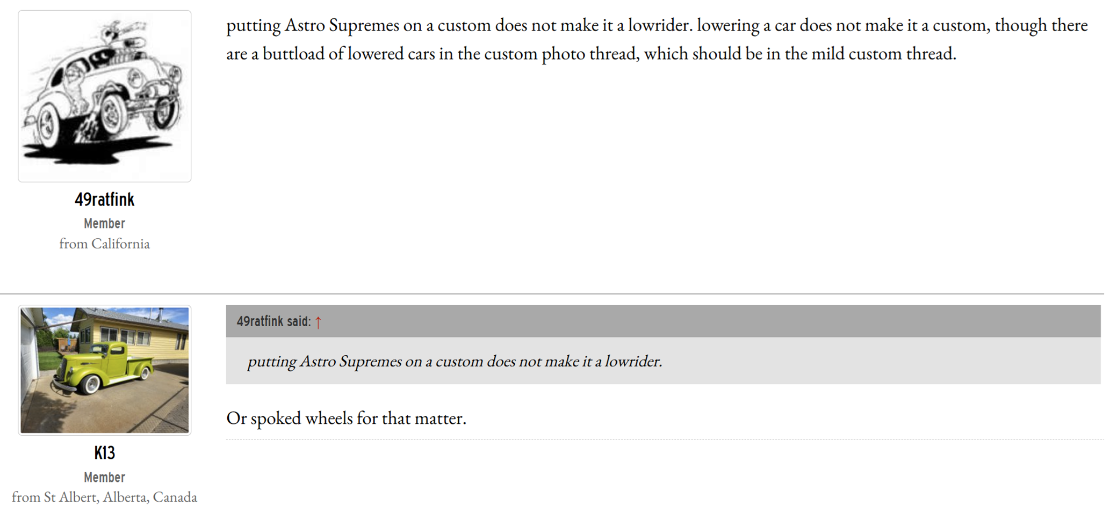Click "49ratfink said:" in the quote header
This screenshot has width=1117, height=528.
pos(273,321)
